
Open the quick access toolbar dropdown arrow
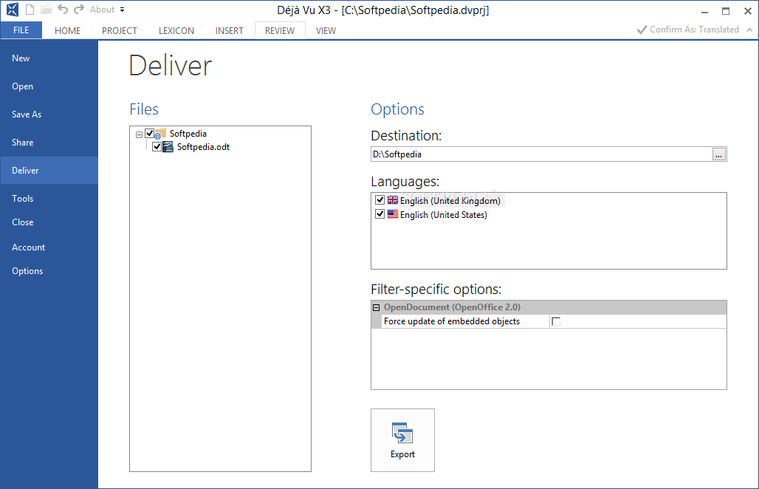(123, 10)
